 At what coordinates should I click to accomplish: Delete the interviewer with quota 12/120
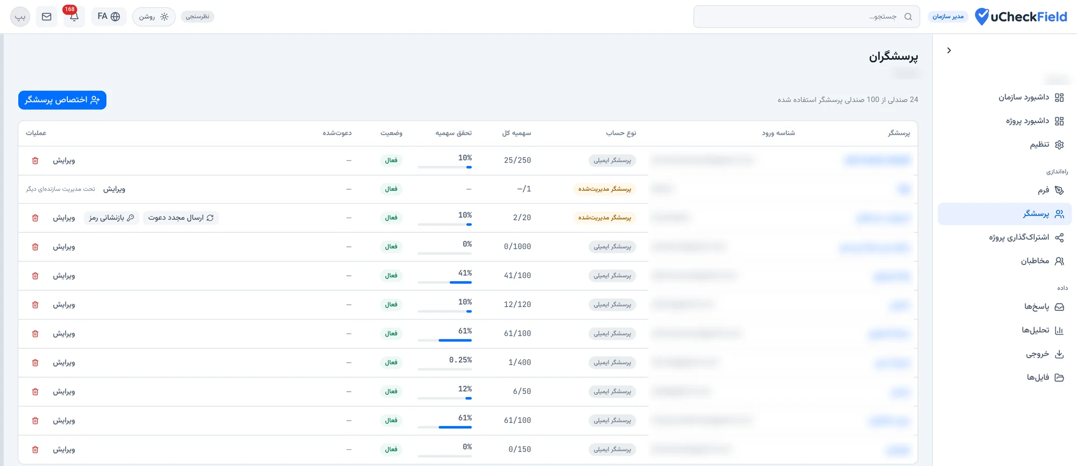36,305
